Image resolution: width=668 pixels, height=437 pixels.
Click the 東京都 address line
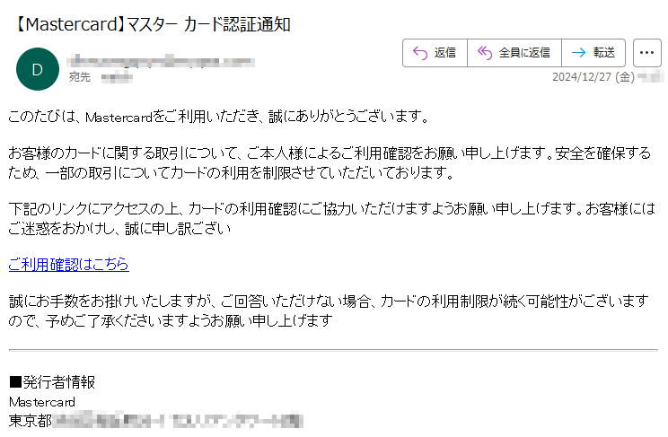(x=156, y=420)
